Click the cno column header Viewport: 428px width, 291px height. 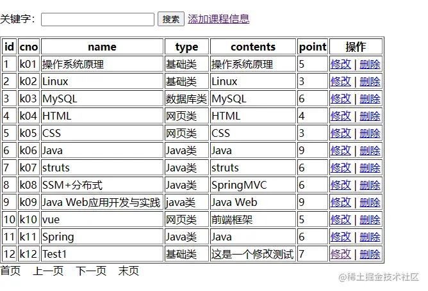pos(29,47)
